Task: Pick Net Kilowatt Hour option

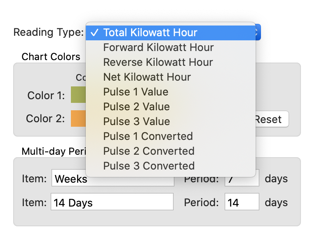Action: pyautogui.click(x=147, y=77)
